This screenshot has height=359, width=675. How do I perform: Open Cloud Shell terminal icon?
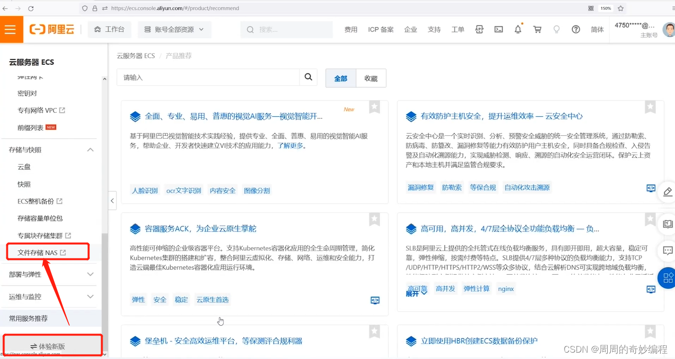pyautogui.click(x=498, y=29)
